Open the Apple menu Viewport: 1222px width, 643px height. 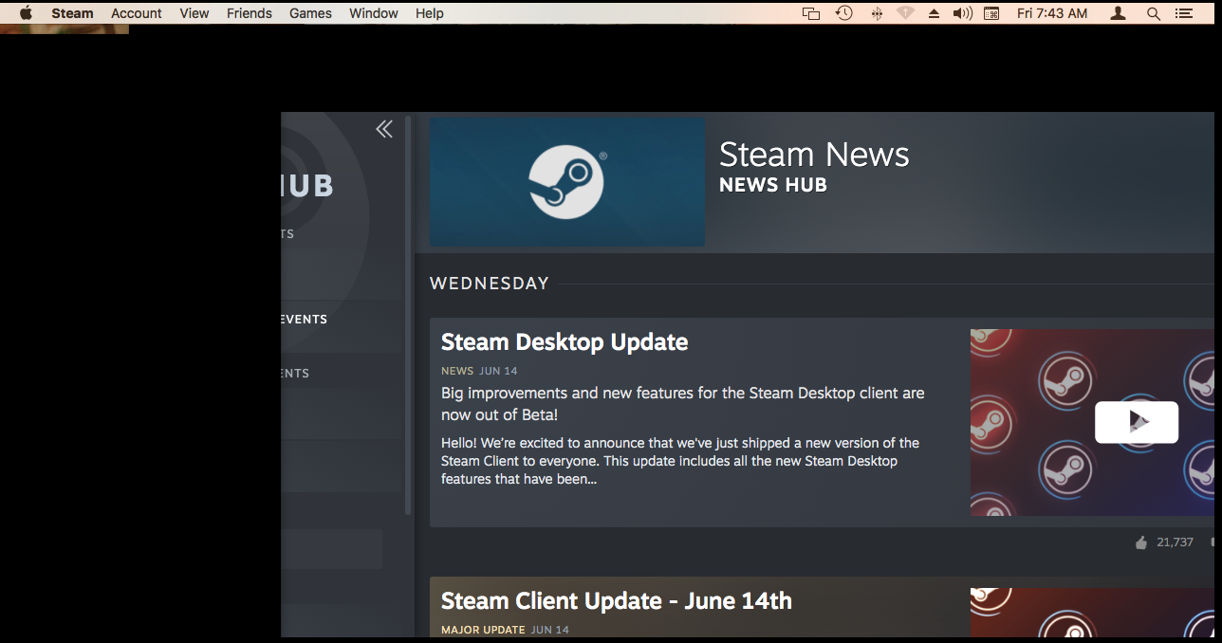click(x=26, y=13)
